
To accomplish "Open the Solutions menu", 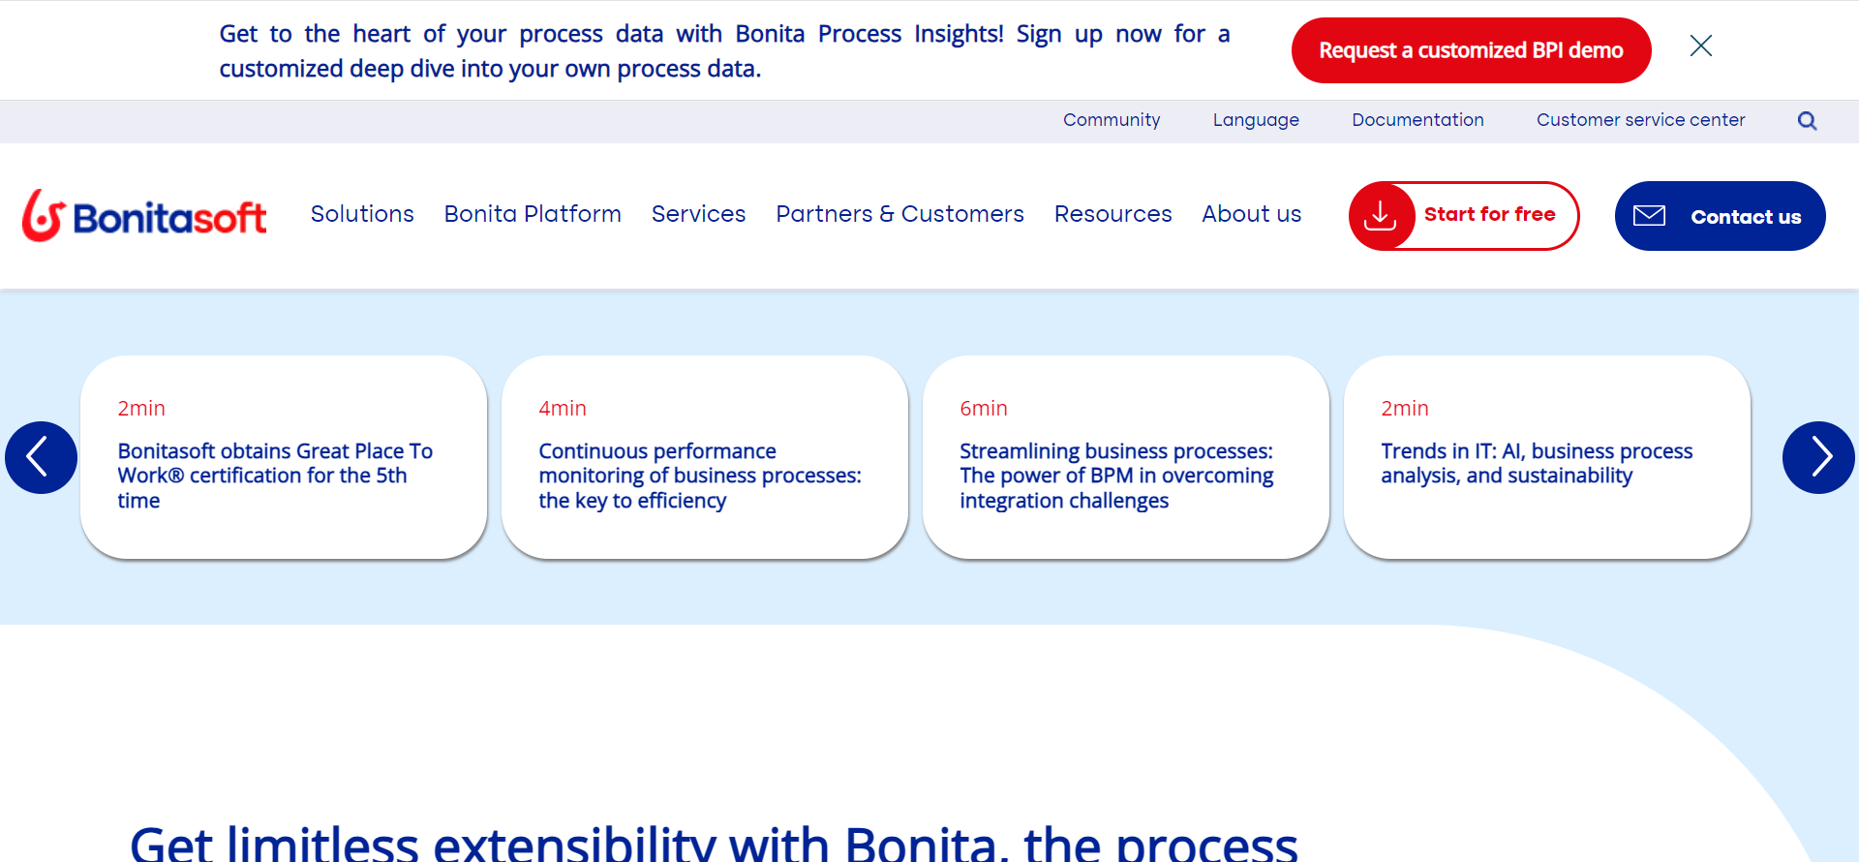I will click(362, 214).
